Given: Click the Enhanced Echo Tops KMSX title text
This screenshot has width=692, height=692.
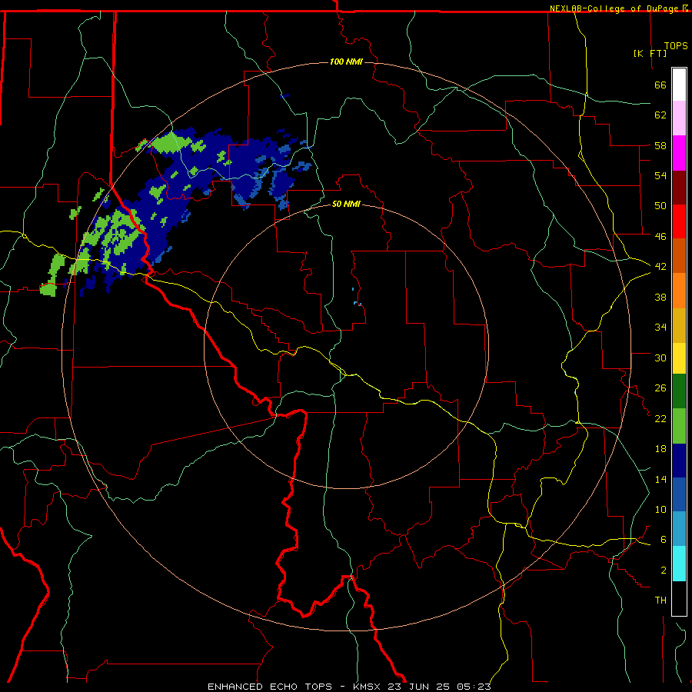Looking at the screenshot, I should pos(349,687).
